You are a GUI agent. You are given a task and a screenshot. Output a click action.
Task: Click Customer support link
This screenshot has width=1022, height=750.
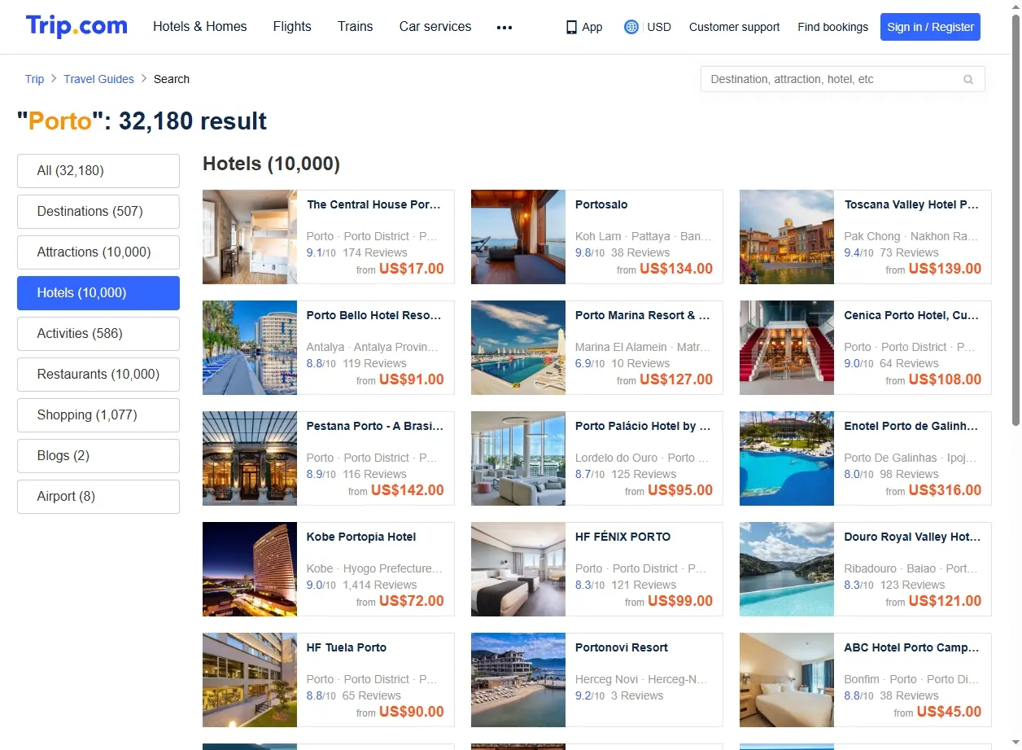click(x=734, y=27)
